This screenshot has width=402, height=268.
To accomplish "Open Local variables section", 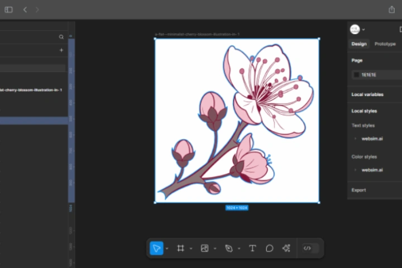I will [367, 94].
